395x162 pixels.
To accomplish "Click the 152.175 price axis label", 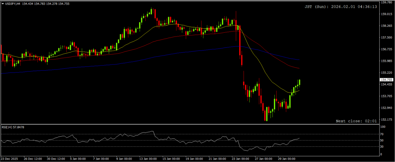I will pyautogui.click(x=386, y=119).
